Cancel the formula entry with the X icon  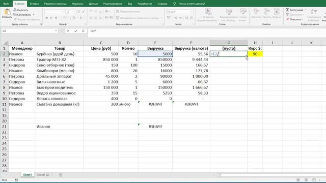click(x=68, y=31)
